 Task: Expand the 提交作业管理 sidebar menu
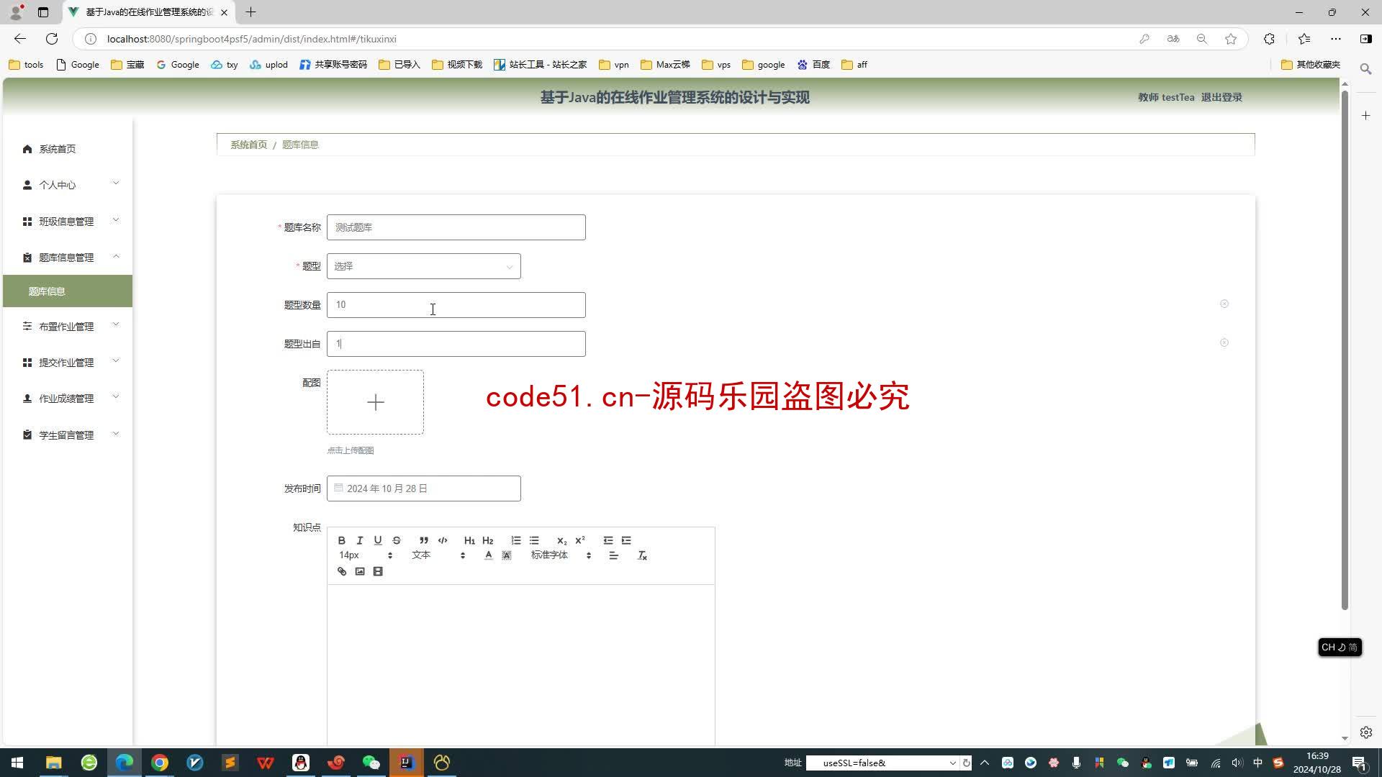pos(68,363)
